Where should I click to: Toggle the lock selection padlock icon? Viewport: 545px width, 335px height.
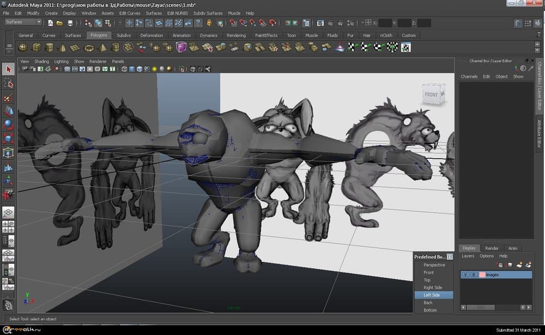pos(209,23)
